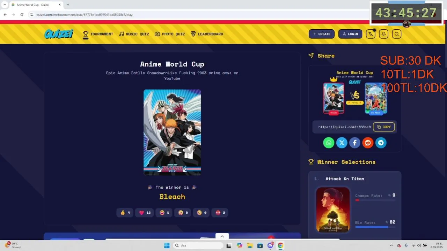Open the Leaderboard menu item
The height and width of the screenshot is (251, 447).
207,34
